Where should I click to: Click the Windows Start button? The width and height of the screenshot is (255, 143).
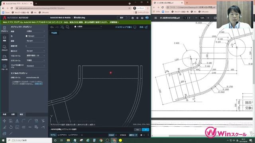pos(3,140)
